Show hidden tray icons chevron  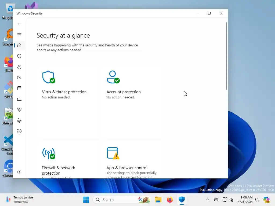pos(208,200)
